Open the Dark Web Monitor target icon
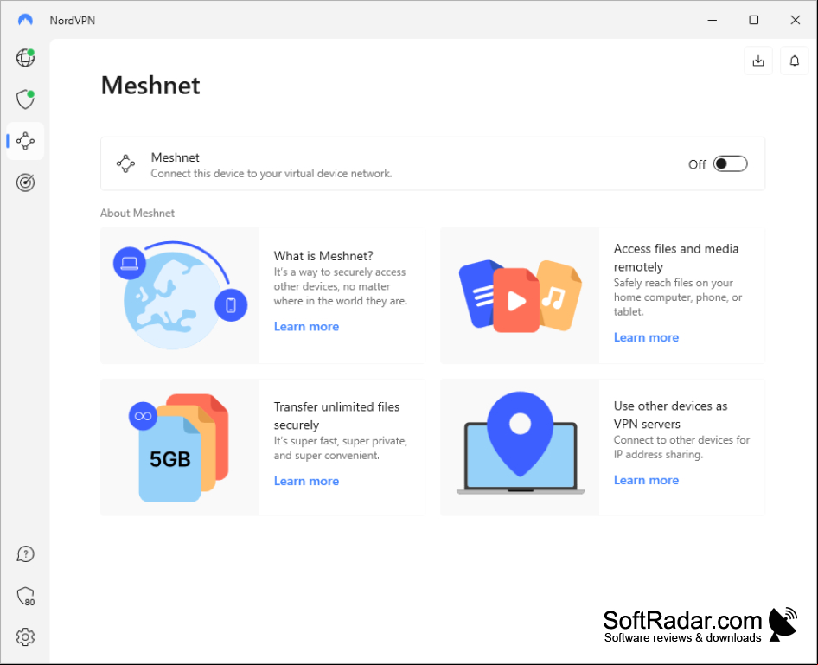This screenshot has width=818, height=665. point(25,182)
